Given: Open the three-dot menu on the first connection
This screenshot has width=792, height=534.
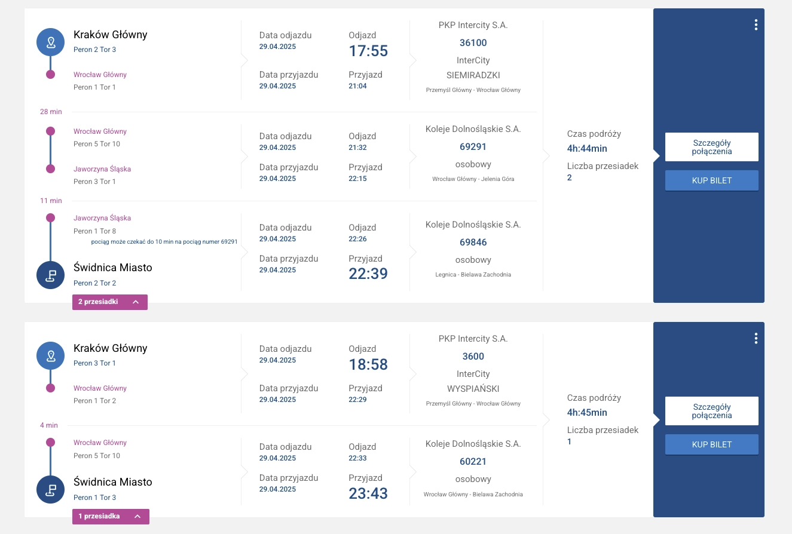Looking at the screenshot, I should click(756, 24).
